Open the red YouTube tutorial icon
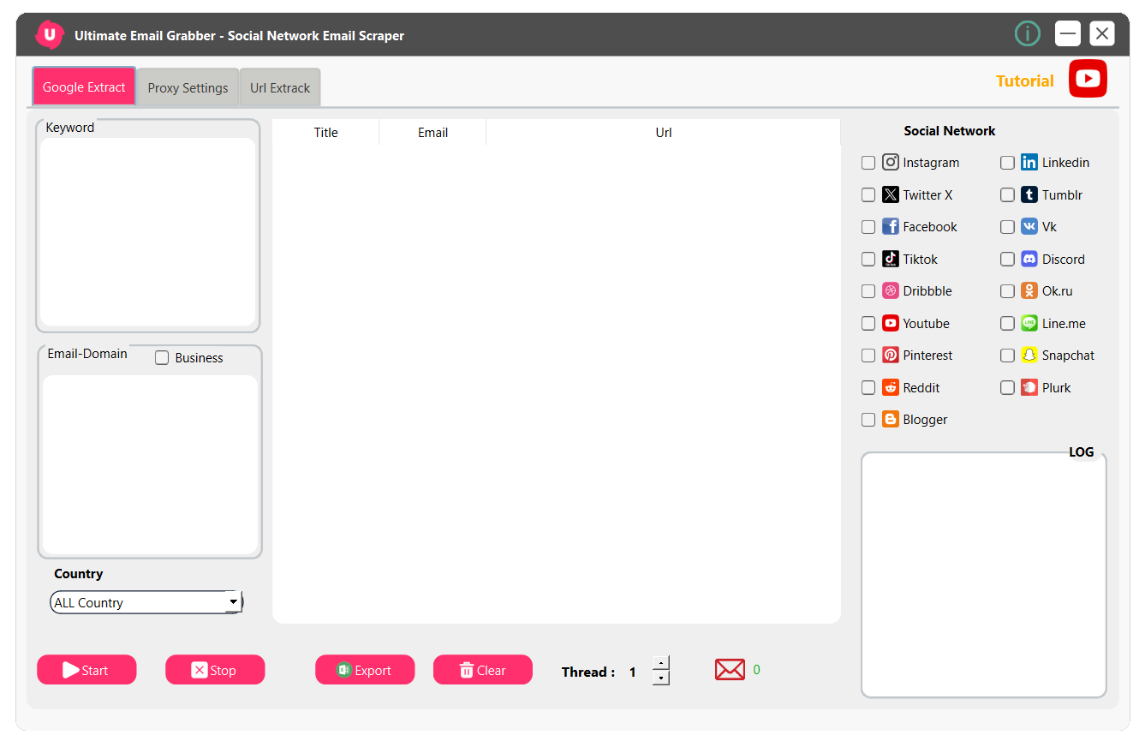Viewport: 1145px width, 741px height. tap(1088, 78)
